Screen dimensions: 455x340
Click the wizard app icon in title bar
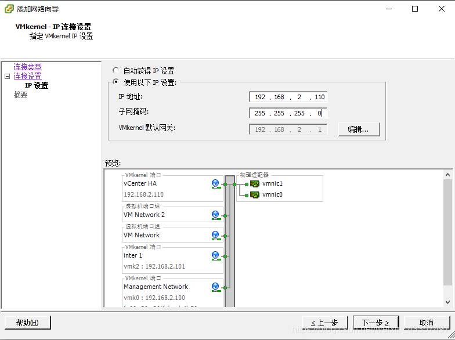coord(9,9)
